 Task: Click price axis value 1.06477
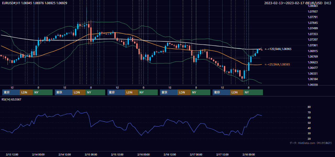point(313,68)
